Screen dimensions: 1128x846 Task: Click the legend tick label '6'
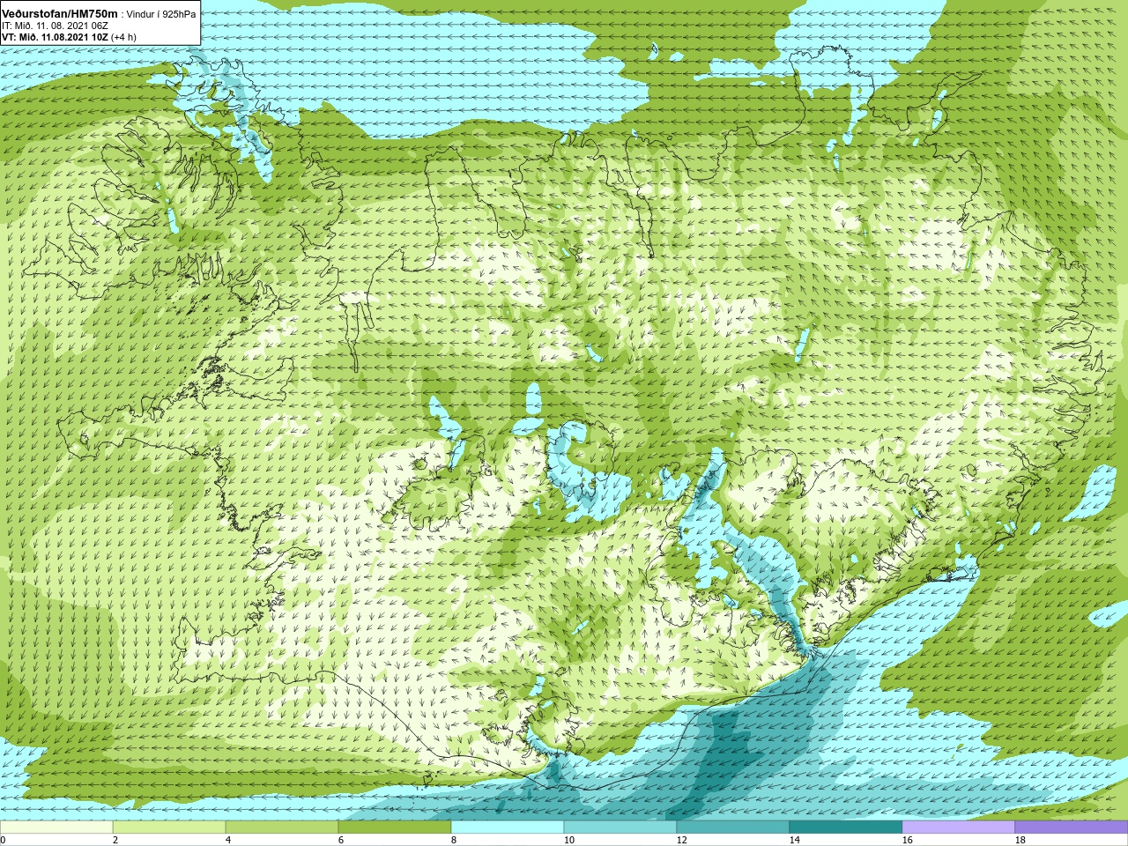(x=341, y=840)
